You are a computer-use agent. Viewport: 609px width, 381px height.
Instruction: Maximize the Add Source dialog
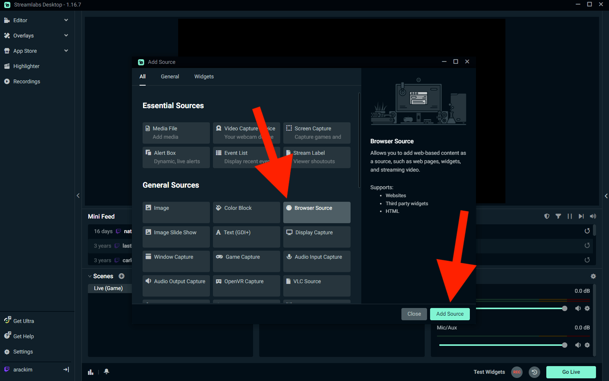click(456, 62)
